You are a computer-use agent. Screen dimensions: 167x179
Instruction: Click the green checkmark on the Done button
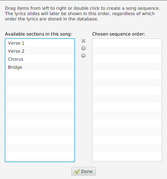[77, 172]
